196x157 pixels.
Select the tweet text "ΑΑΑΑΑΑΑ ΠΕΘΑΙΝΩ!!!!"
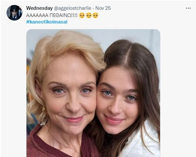click(x=52, y=15)
